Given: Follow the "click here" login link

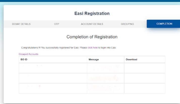Looking at the screenshot, I should click(x=93, y=48).
